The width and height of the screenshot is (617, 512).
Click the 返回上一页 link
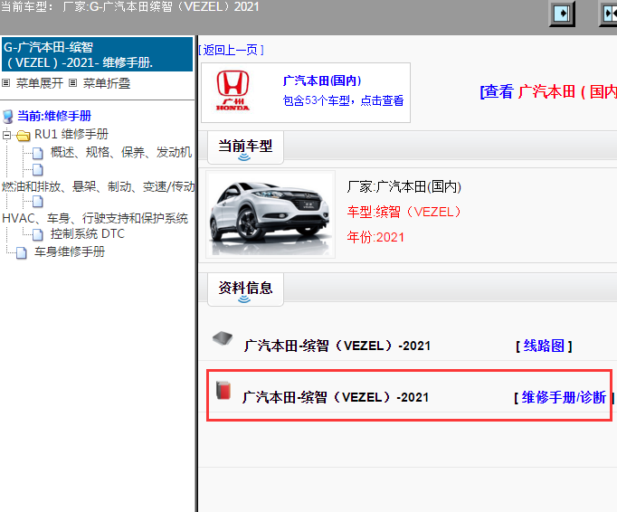(x=231, y=50)
